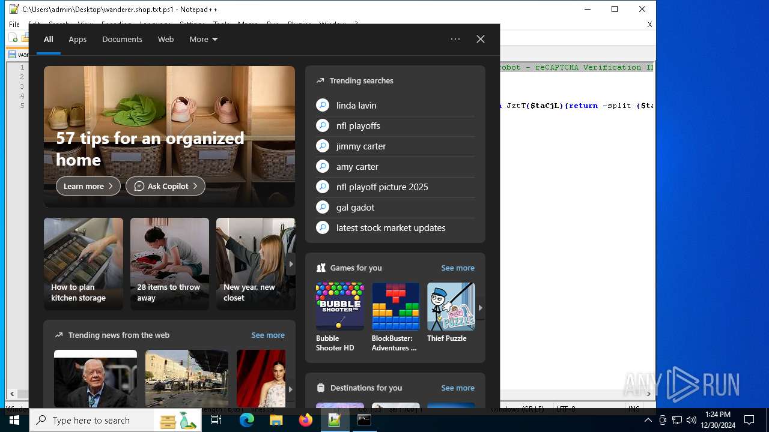This screenshot has width=769, height=432.
Task: Click the Ask Copilot button
Action: pyautogui.click(x=165, y=186)
